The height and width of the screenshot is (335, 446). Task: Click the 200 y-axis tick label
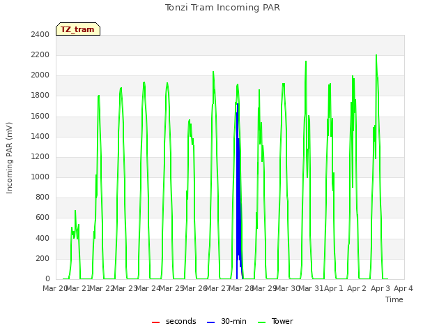coord(43,259)
